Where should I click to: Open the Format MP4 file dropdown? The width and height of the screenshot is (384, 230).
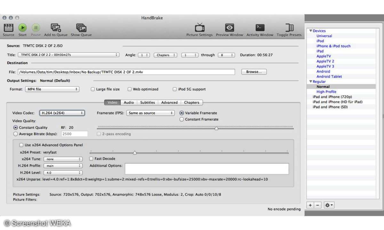coord(52,89)
